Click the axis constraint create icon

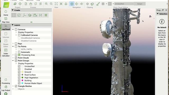coord(24,15)
